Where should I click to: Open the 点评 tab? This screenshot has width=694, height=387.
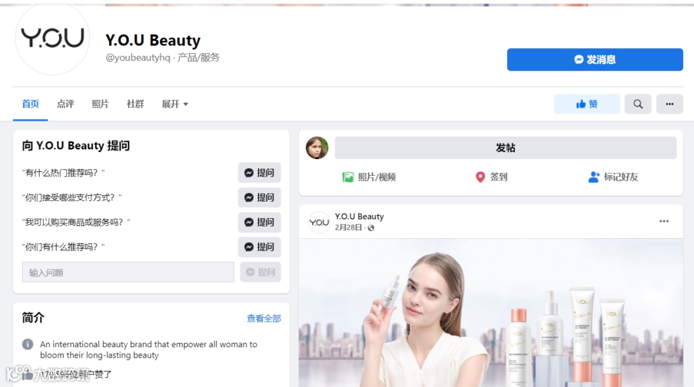pos(65,103)
